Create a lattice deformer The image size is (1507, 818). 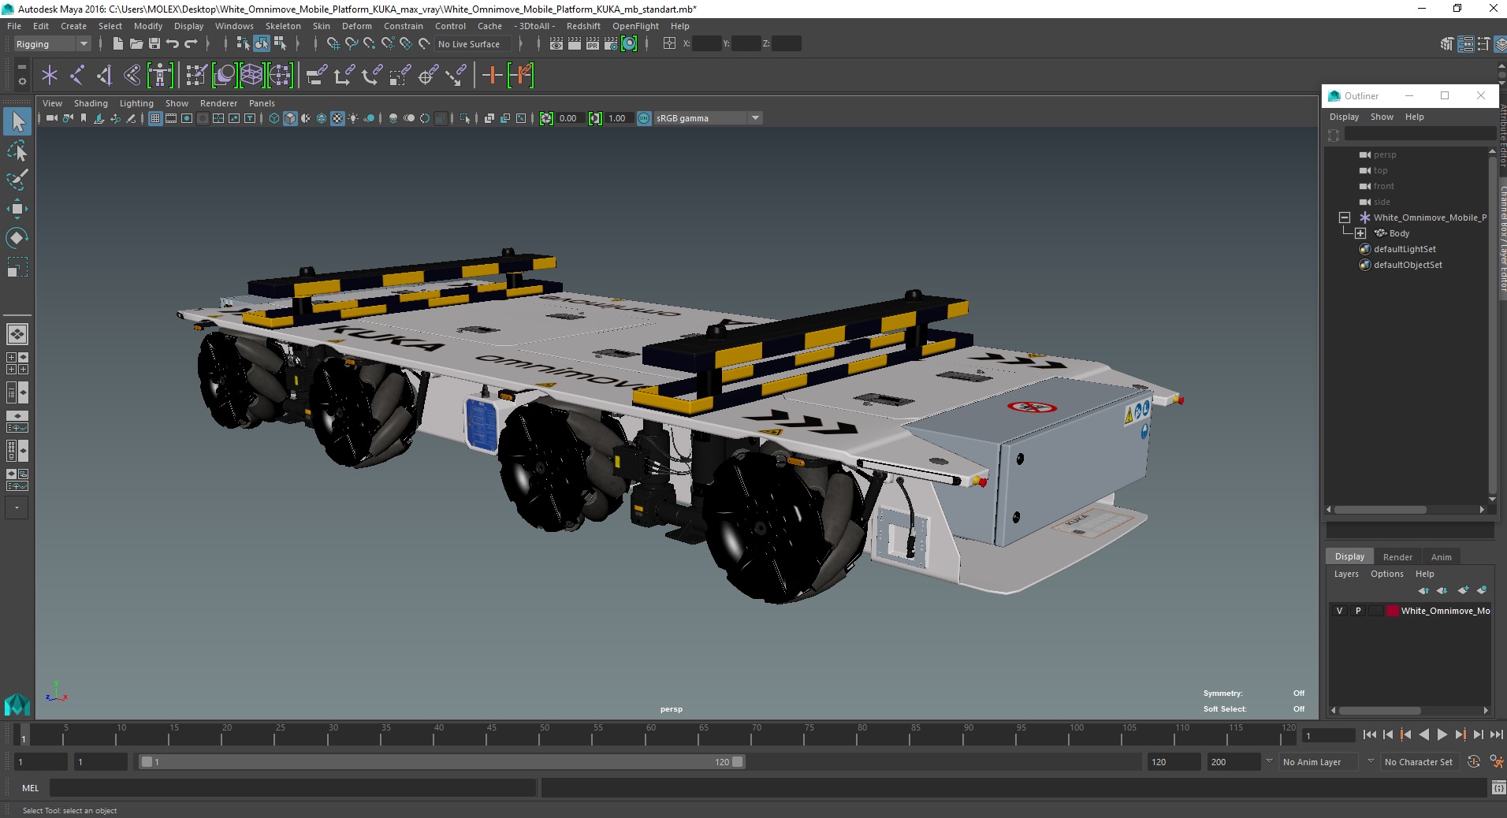point(251,76)
